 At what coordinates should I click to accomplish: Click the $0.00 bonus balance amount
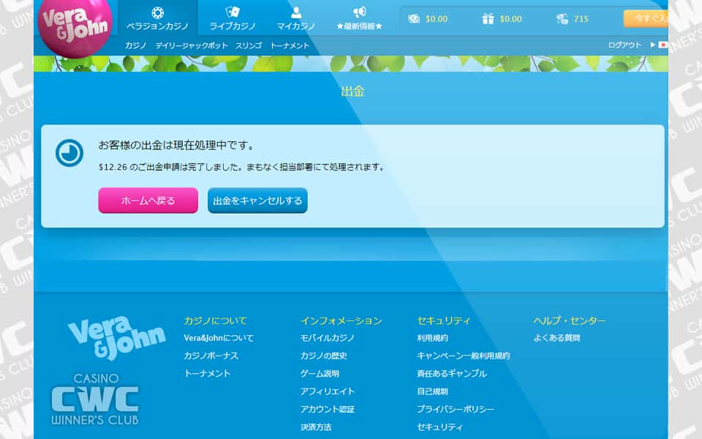pyautogui.click(x=511, y=19)
